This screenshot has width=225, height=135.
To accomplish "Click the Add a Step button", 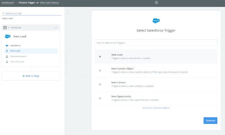I will coord(31,76).
